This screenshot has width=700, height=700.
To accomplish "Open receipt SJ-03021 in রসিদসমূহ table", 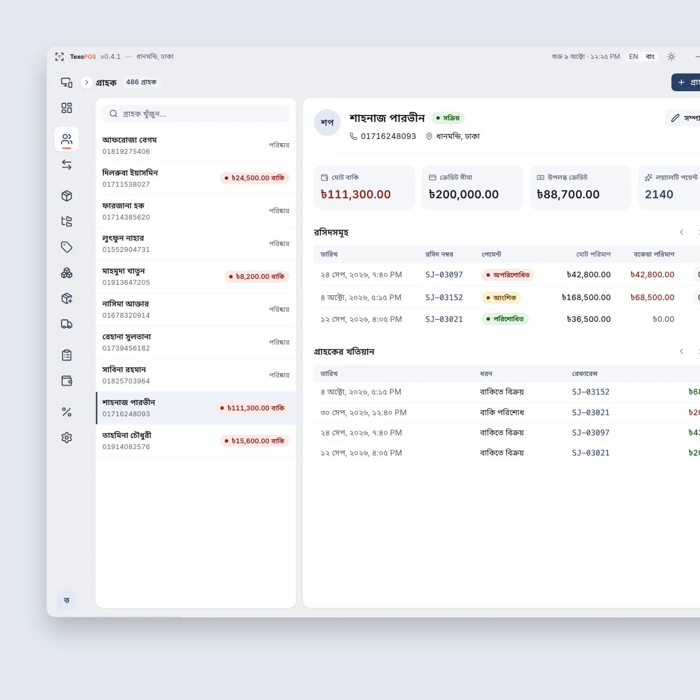I will 444,319.
